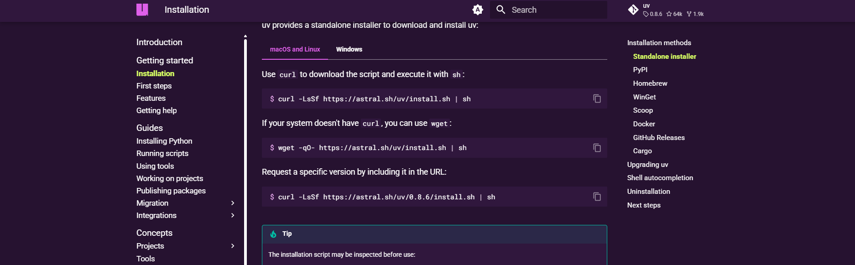Open the Features page
The height and width of the screenshot is (265, 855).
151,98
